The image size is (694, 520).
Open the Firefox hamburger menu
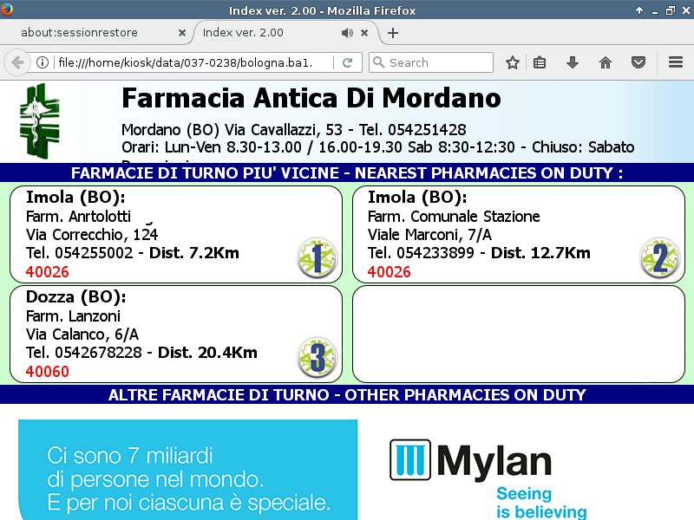click(x=676, y=62)
